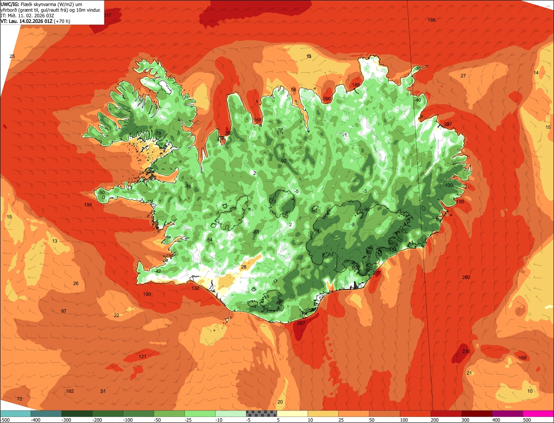Click the map value '217' near the header

(108, 16)
